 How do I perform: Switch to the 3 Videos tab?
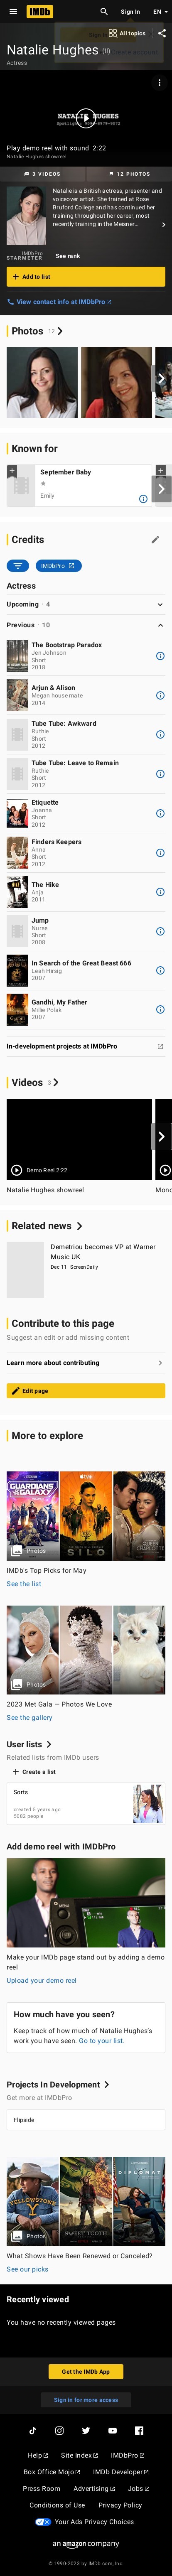click(43, 174)
